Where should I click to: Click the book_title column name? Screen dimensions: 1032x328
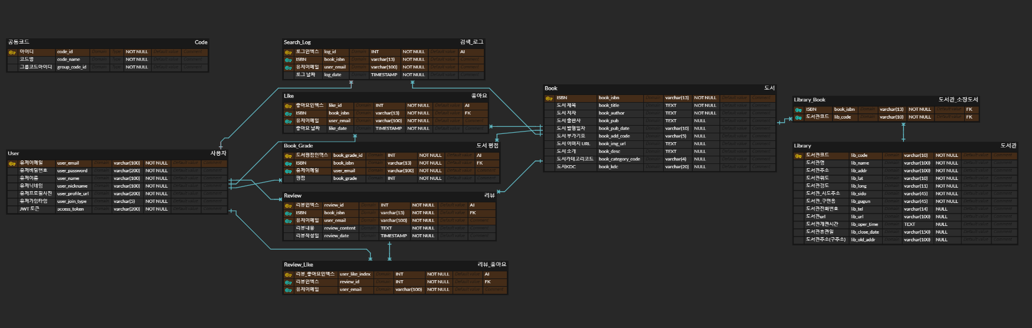pyautogui.click(x=609, y=106)
